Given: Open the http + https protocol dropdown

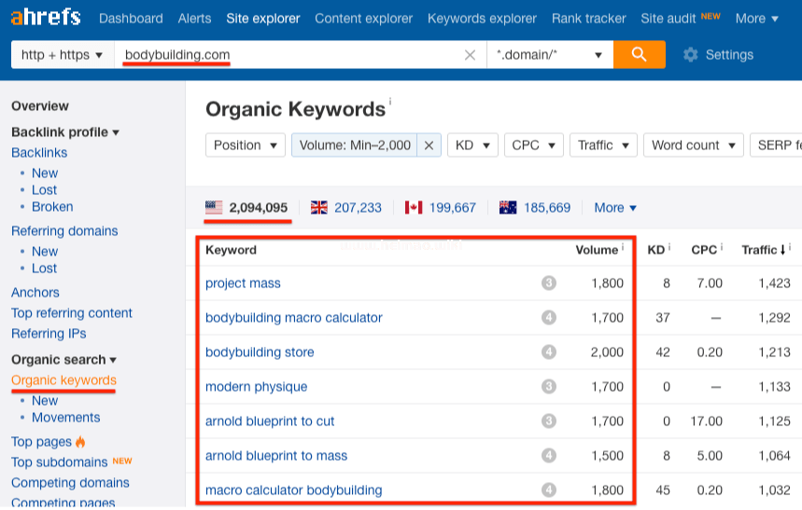Looking at the screenshot, I should (x=62, y=55).
